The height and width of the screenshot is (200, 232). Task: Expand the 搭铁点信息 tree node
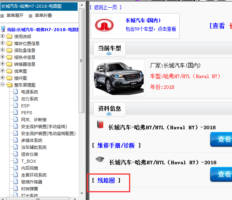point(2,57)
